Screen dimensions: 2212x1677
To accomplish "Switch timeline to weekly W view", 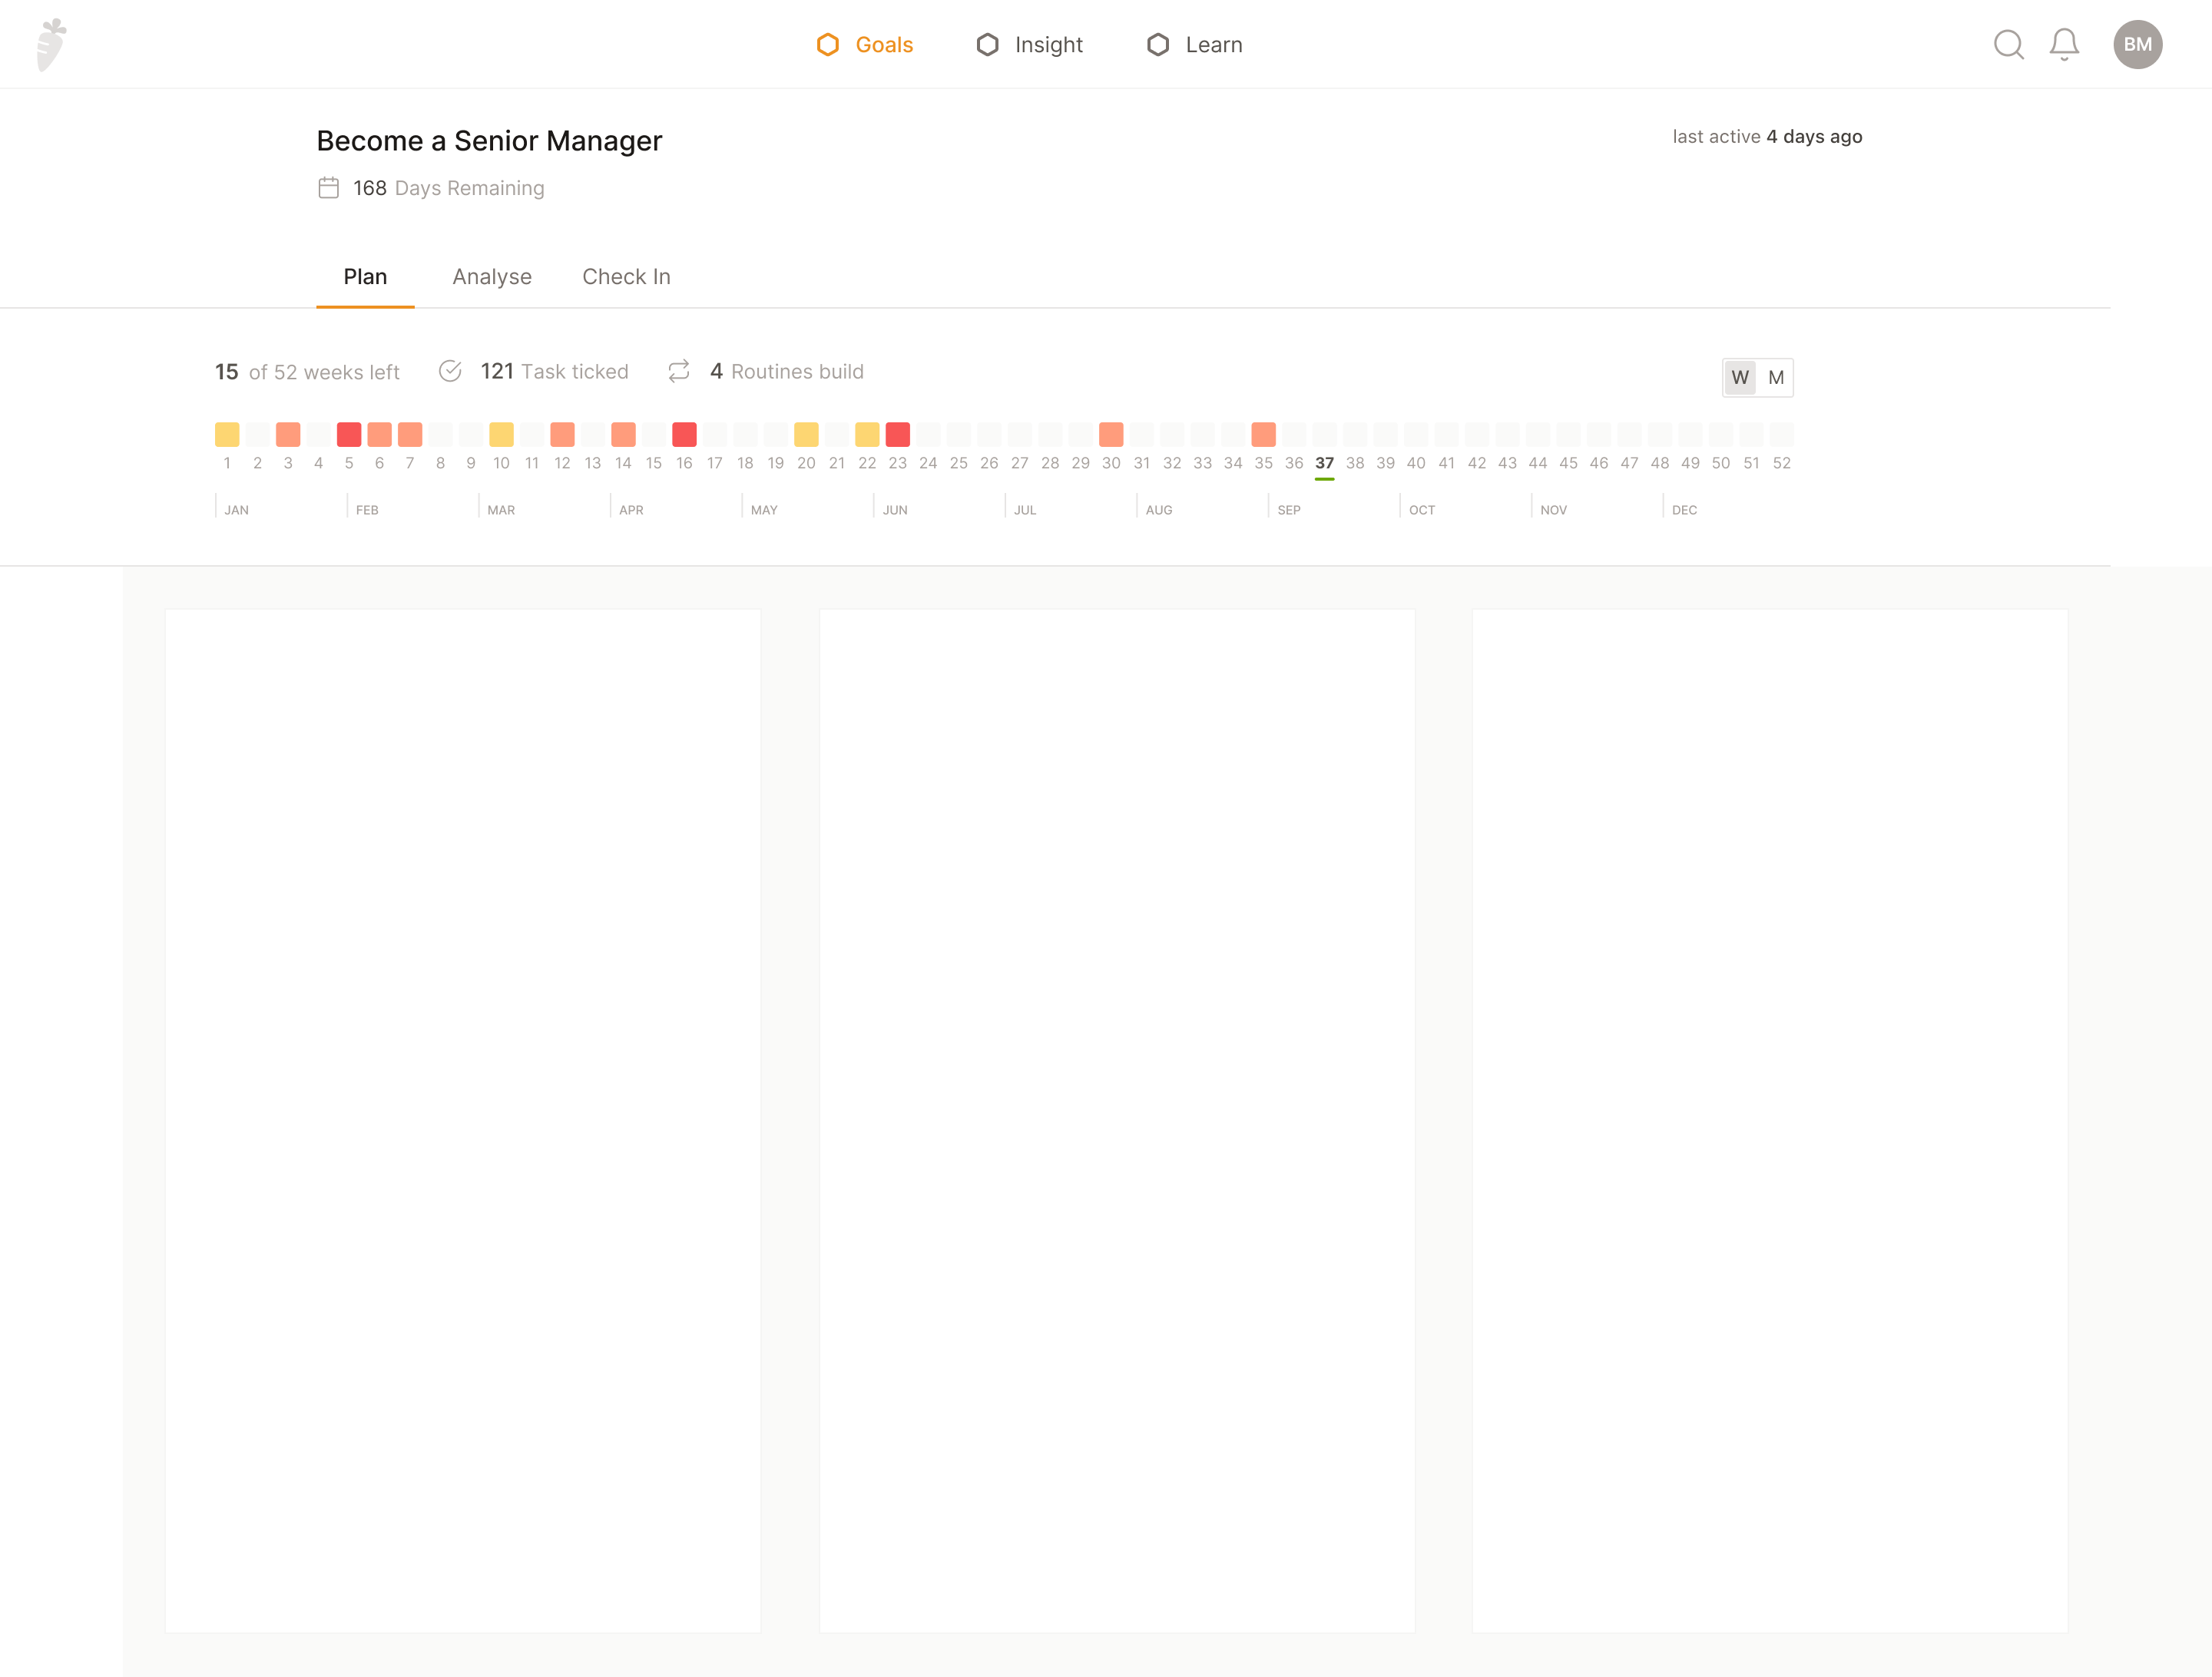I will point(1740,377).
